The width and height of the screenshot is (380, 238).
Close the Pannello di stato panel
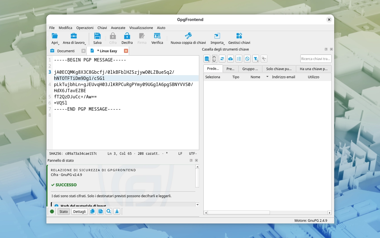[x=196, y=160]
